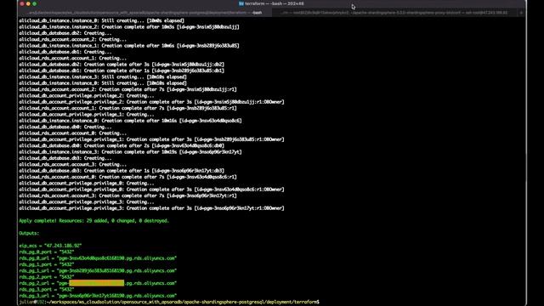This screenshot has height=306, width=544.
Task: Click the 'privilege_3: Creating...' line
Action: pyautogui.click(x=87, y=201)
